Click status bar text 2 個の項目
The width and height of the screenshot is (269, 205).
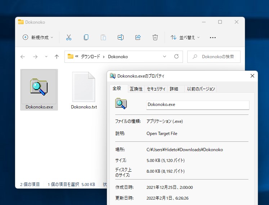tap(30, 185)
